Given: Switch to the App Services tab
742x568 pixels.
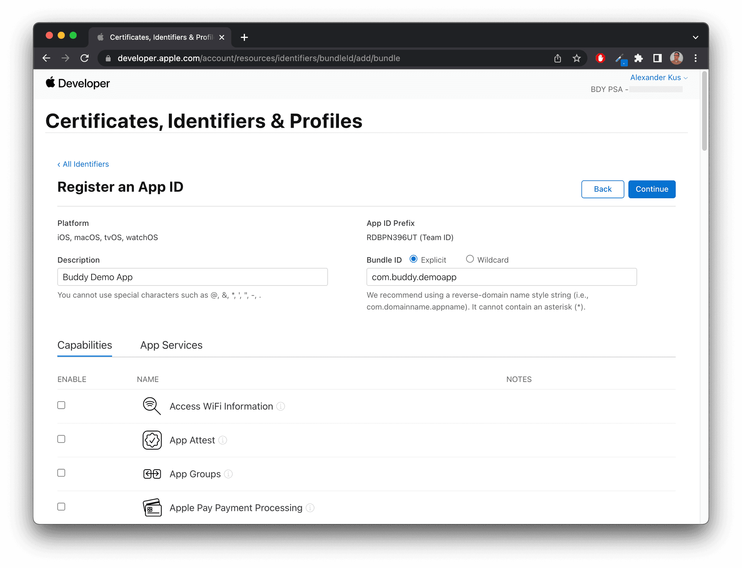Looking at the screenshot, I should (171, 345).
